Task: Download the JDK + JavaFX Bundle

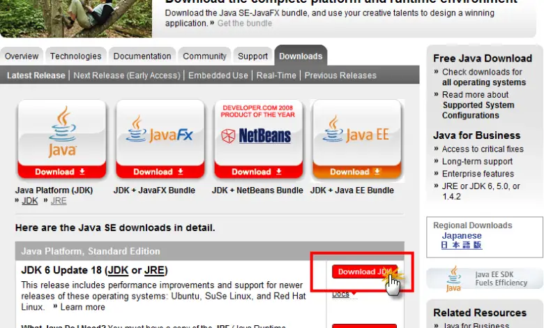Action: (x=160, y=172)
